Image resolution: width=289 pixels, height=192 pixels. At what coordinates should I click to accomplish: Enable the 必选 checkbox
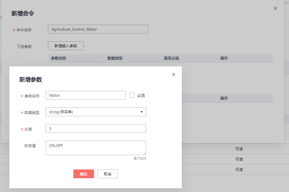(132, 95)
